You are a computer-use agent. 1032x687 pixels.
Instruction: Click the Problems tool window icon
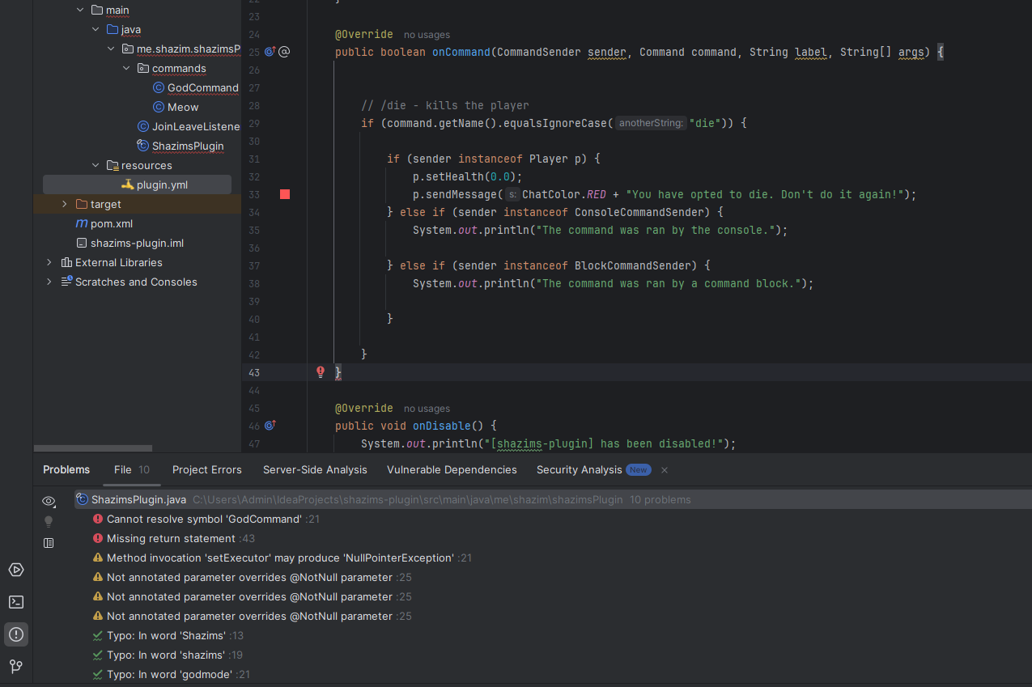point(15,634)
